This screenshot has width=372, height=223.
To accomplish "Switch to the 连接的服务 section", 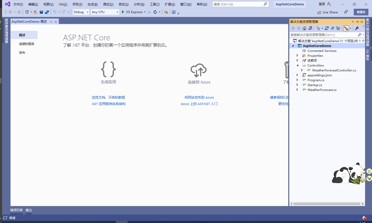I will [x=27, y=44].
